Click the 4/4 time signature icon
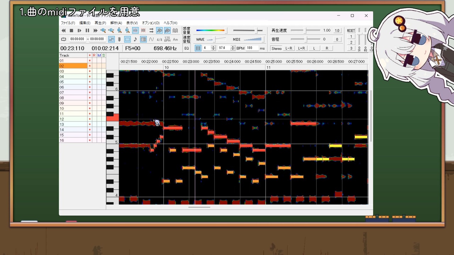 point(160,39)
